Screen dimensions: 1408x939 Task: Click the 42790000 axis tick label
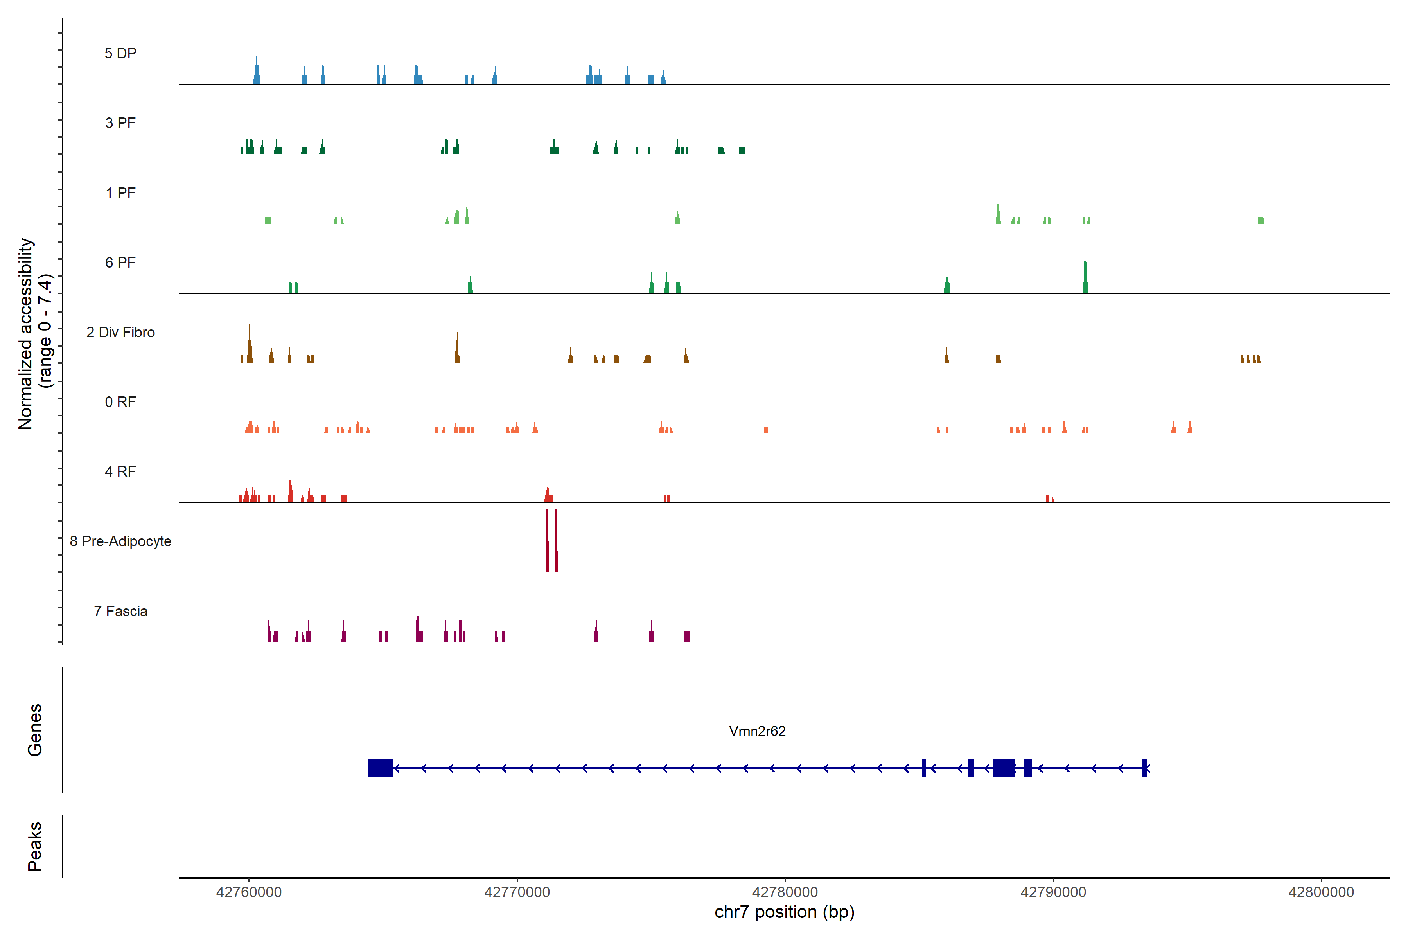pyautogui.click(x=1053, y=892)
